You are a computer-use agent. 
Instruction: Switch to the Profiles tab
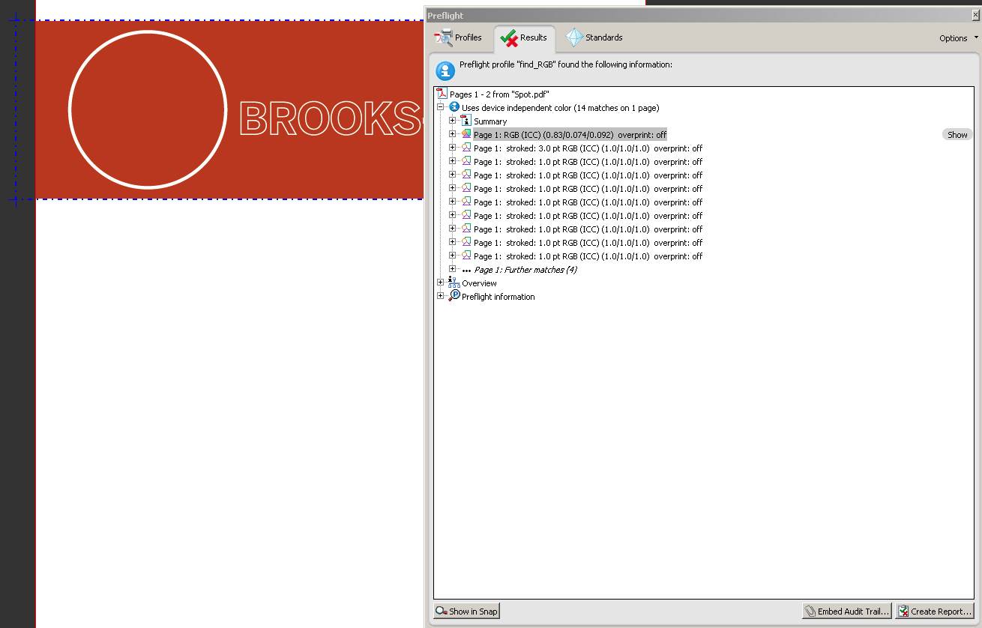(x=458, y=37)
